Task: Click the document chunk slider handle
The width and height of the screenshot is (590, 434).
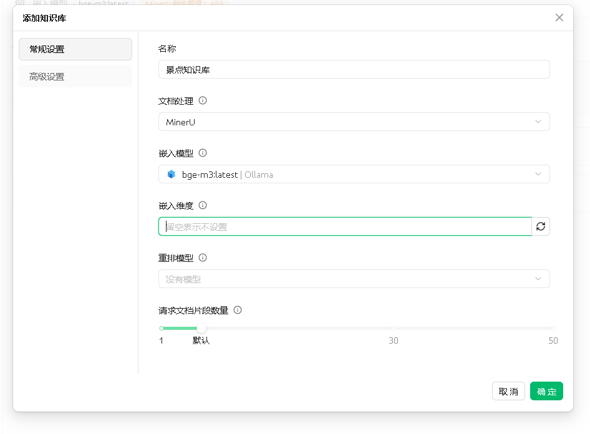Action: point(201,329)
